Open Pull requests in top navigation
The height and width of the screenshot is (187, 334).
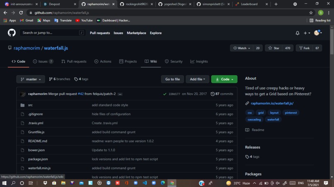(100, 33)
